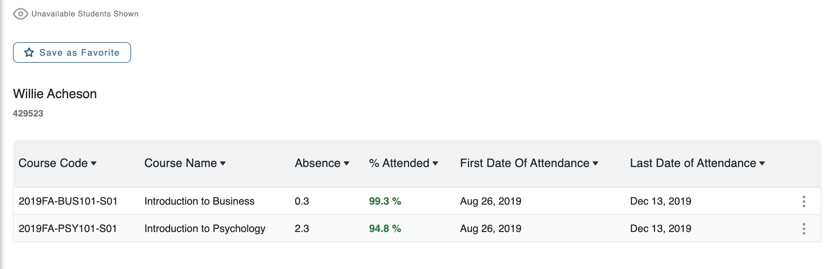Click the 94.8 % attended value
Viewport: 826px width, 269px height.
pos(385,229)
